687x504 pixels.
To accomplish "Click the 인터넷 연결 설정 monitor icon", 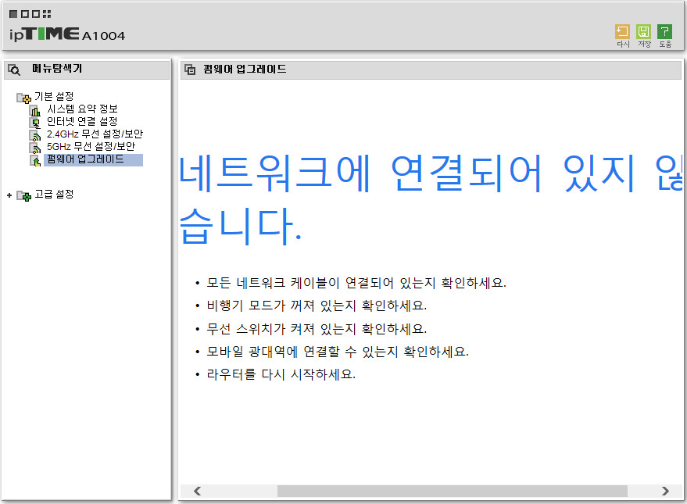I will click(35, 123).
